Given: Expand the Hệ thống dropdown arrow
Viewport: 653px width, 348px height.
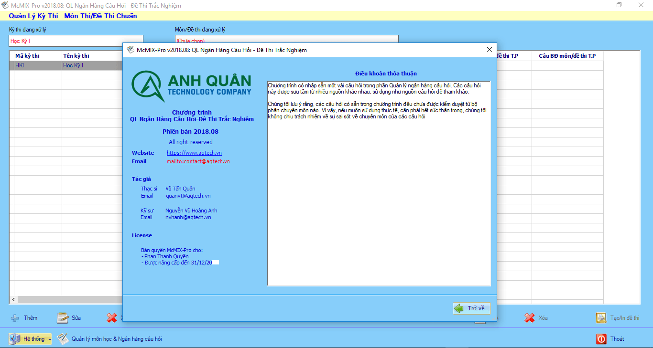Looking at the screenshot, I should click(50, 339).
